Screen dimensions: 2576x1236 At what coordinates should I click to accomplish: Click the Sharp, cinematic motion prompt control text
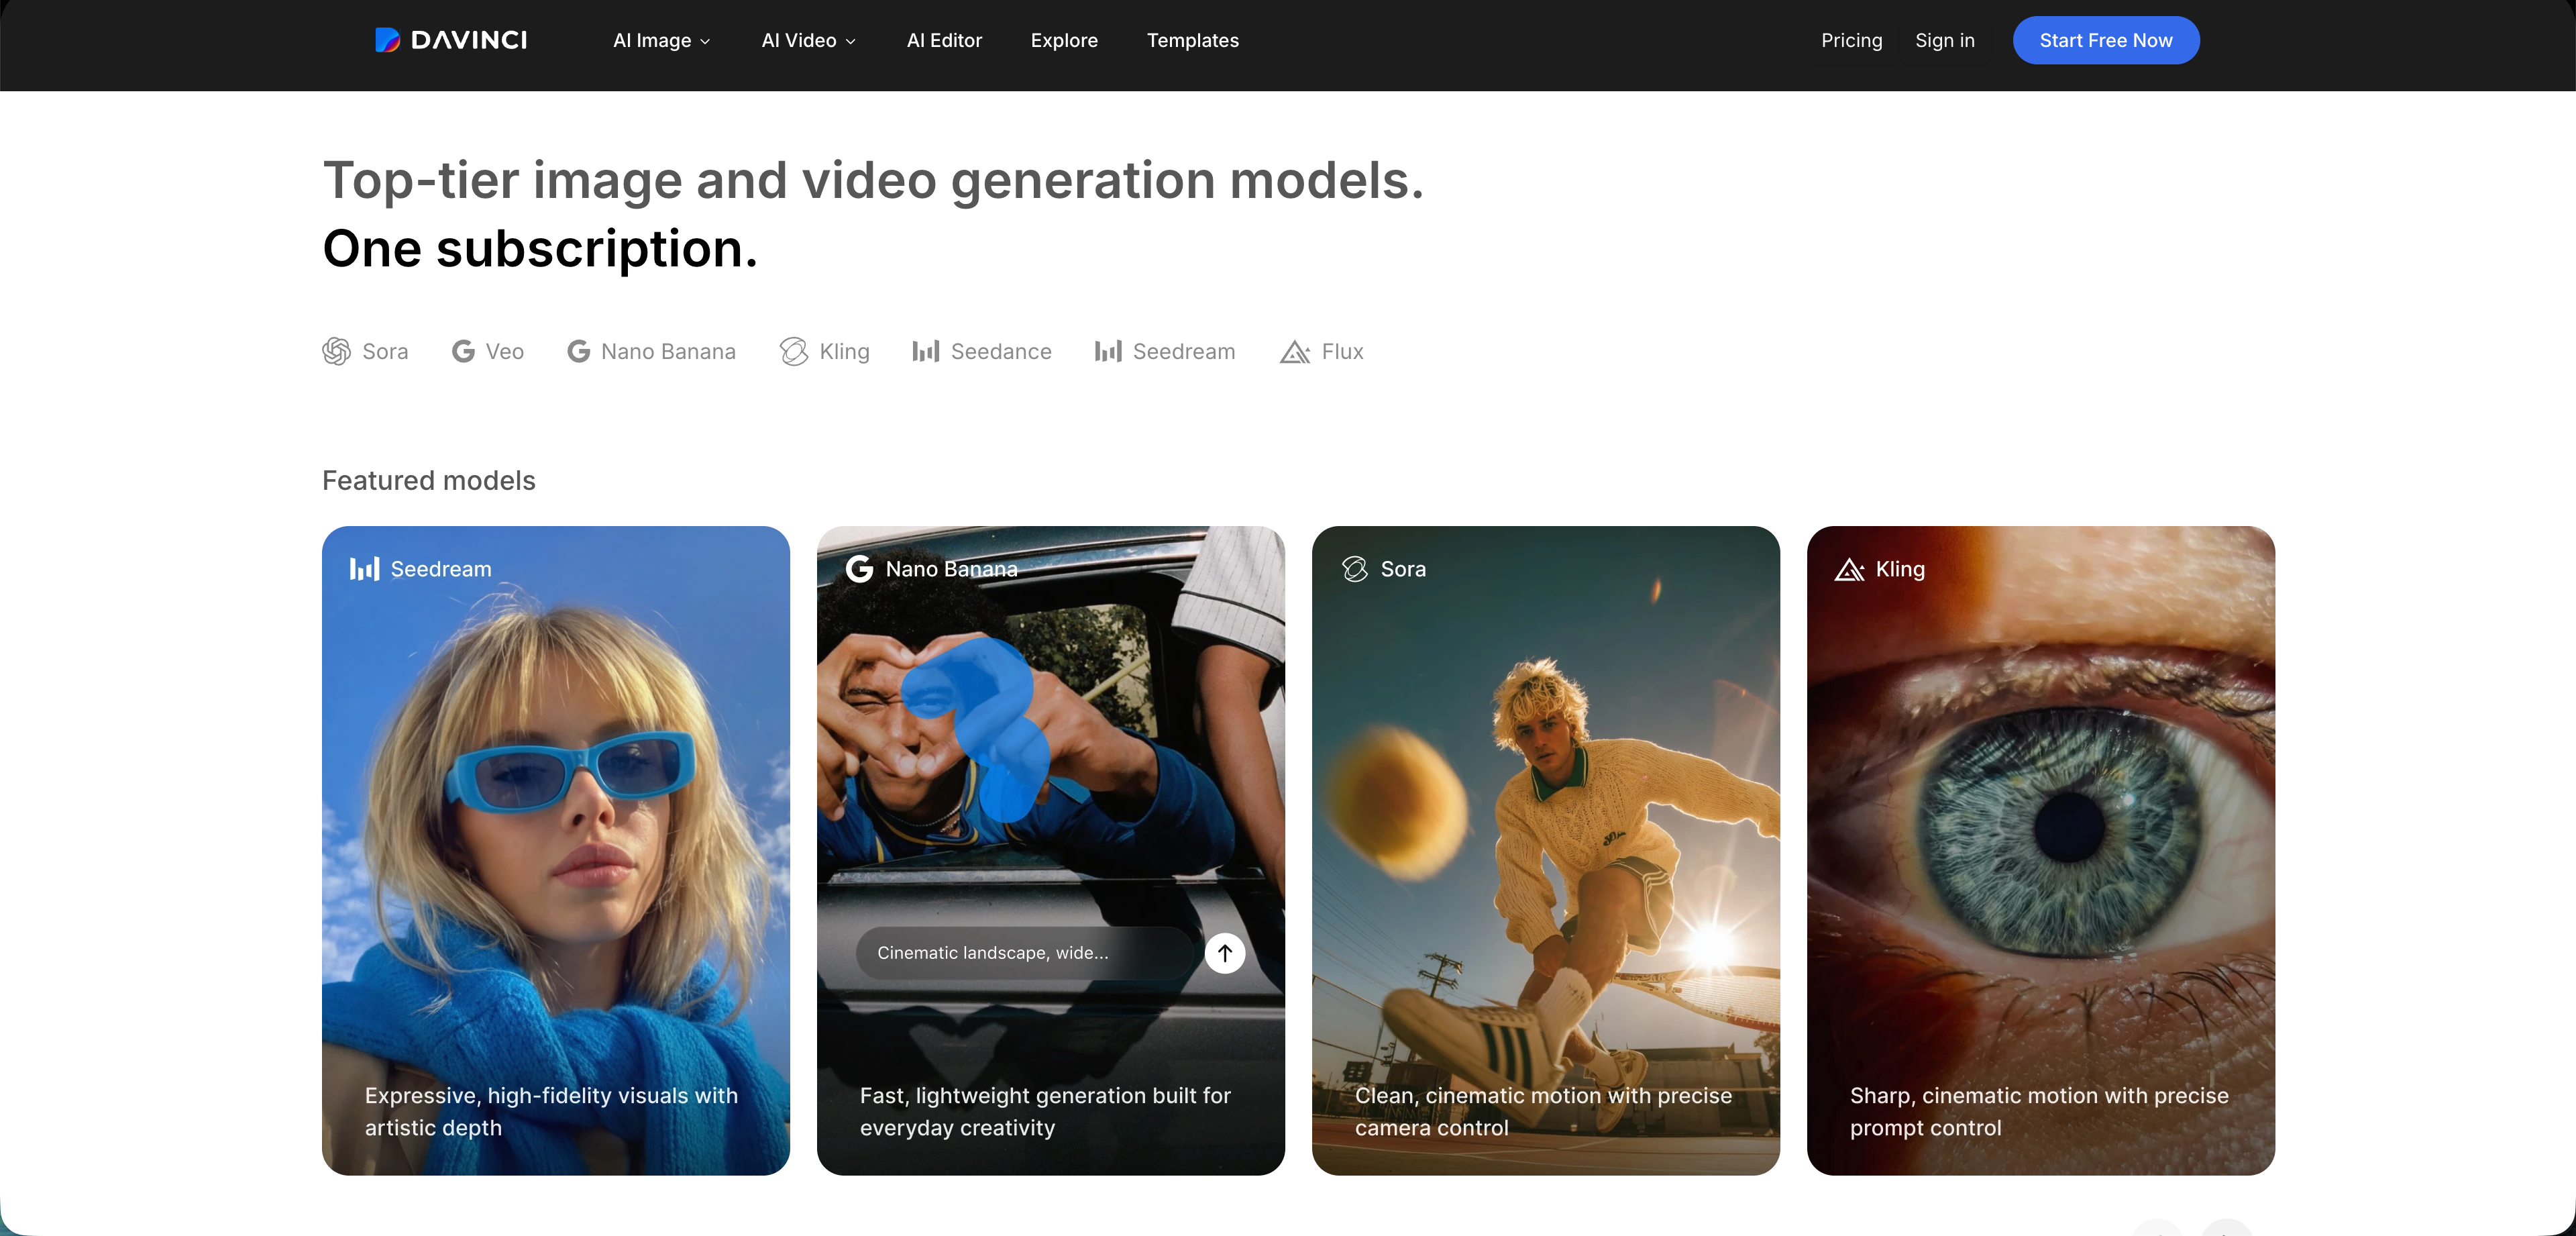[2039, 1111]
